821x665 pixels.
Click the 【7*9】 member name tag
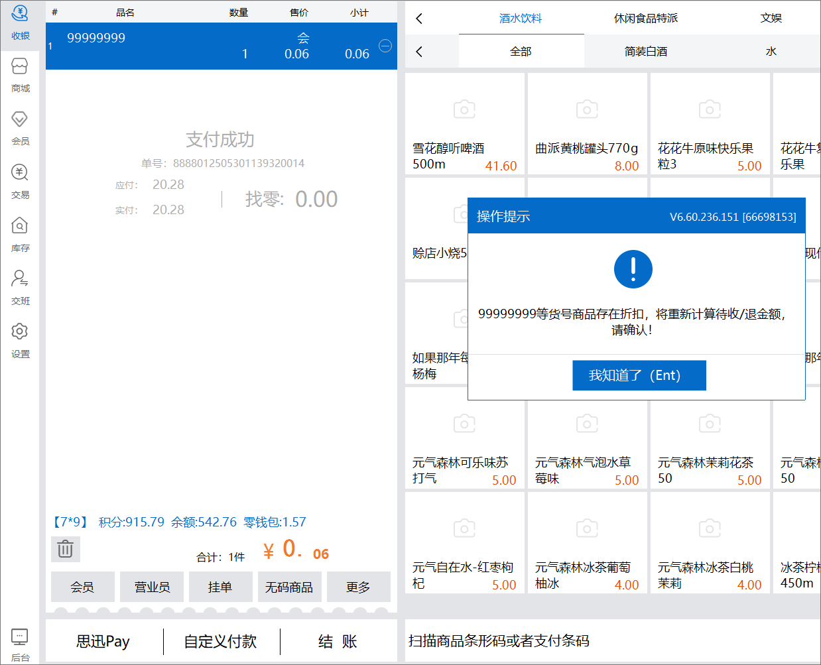tap(71, 522)
